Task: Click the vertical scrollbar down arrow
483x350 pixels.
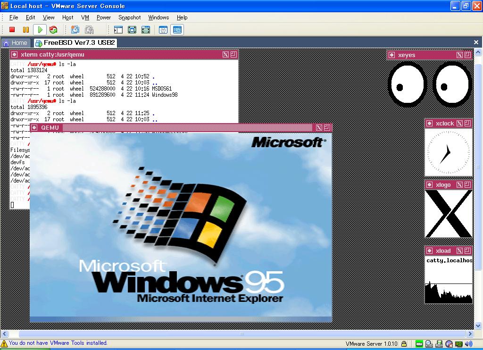Action: coord(478,325)
